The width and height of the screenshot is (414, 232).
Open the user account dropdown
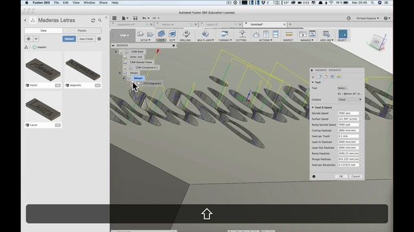[367, 18]
